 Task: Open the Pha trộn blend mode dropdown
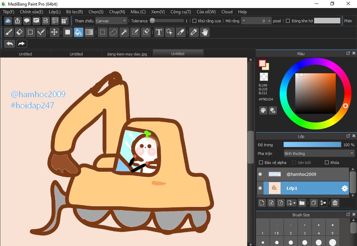click(x=319, y=154)
